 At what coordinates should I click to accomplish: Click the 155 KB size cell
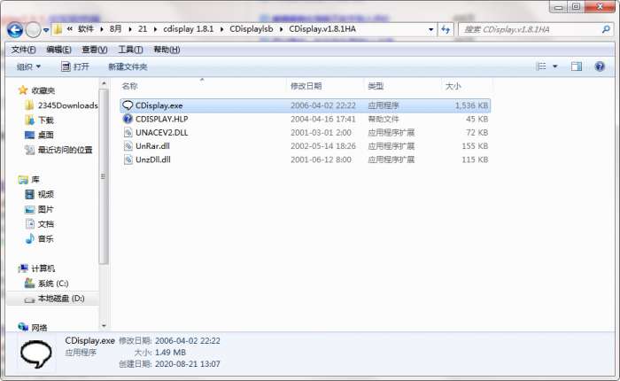pyautogui.click(x=475, y=146)
